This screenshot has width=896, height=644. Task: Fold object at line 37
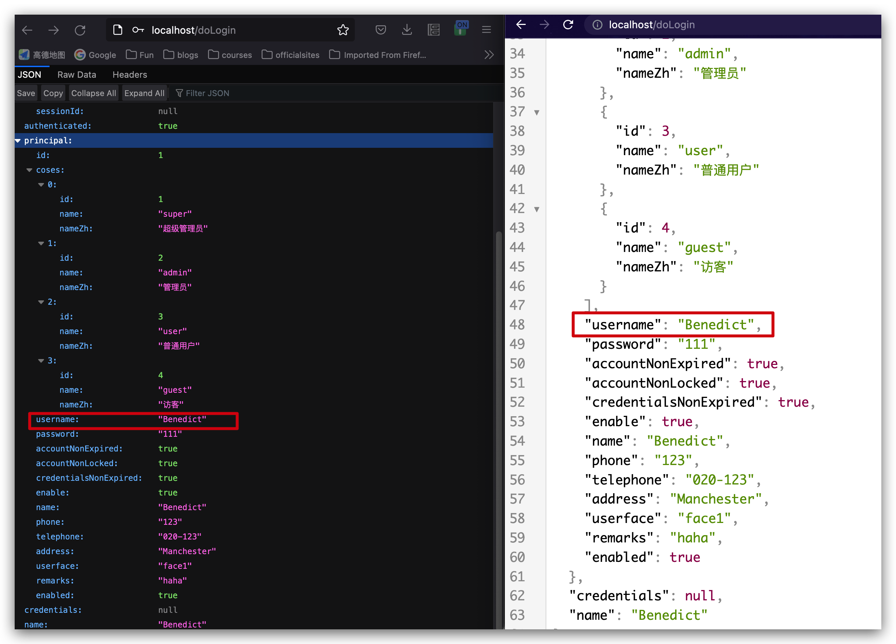coord(536,113)
